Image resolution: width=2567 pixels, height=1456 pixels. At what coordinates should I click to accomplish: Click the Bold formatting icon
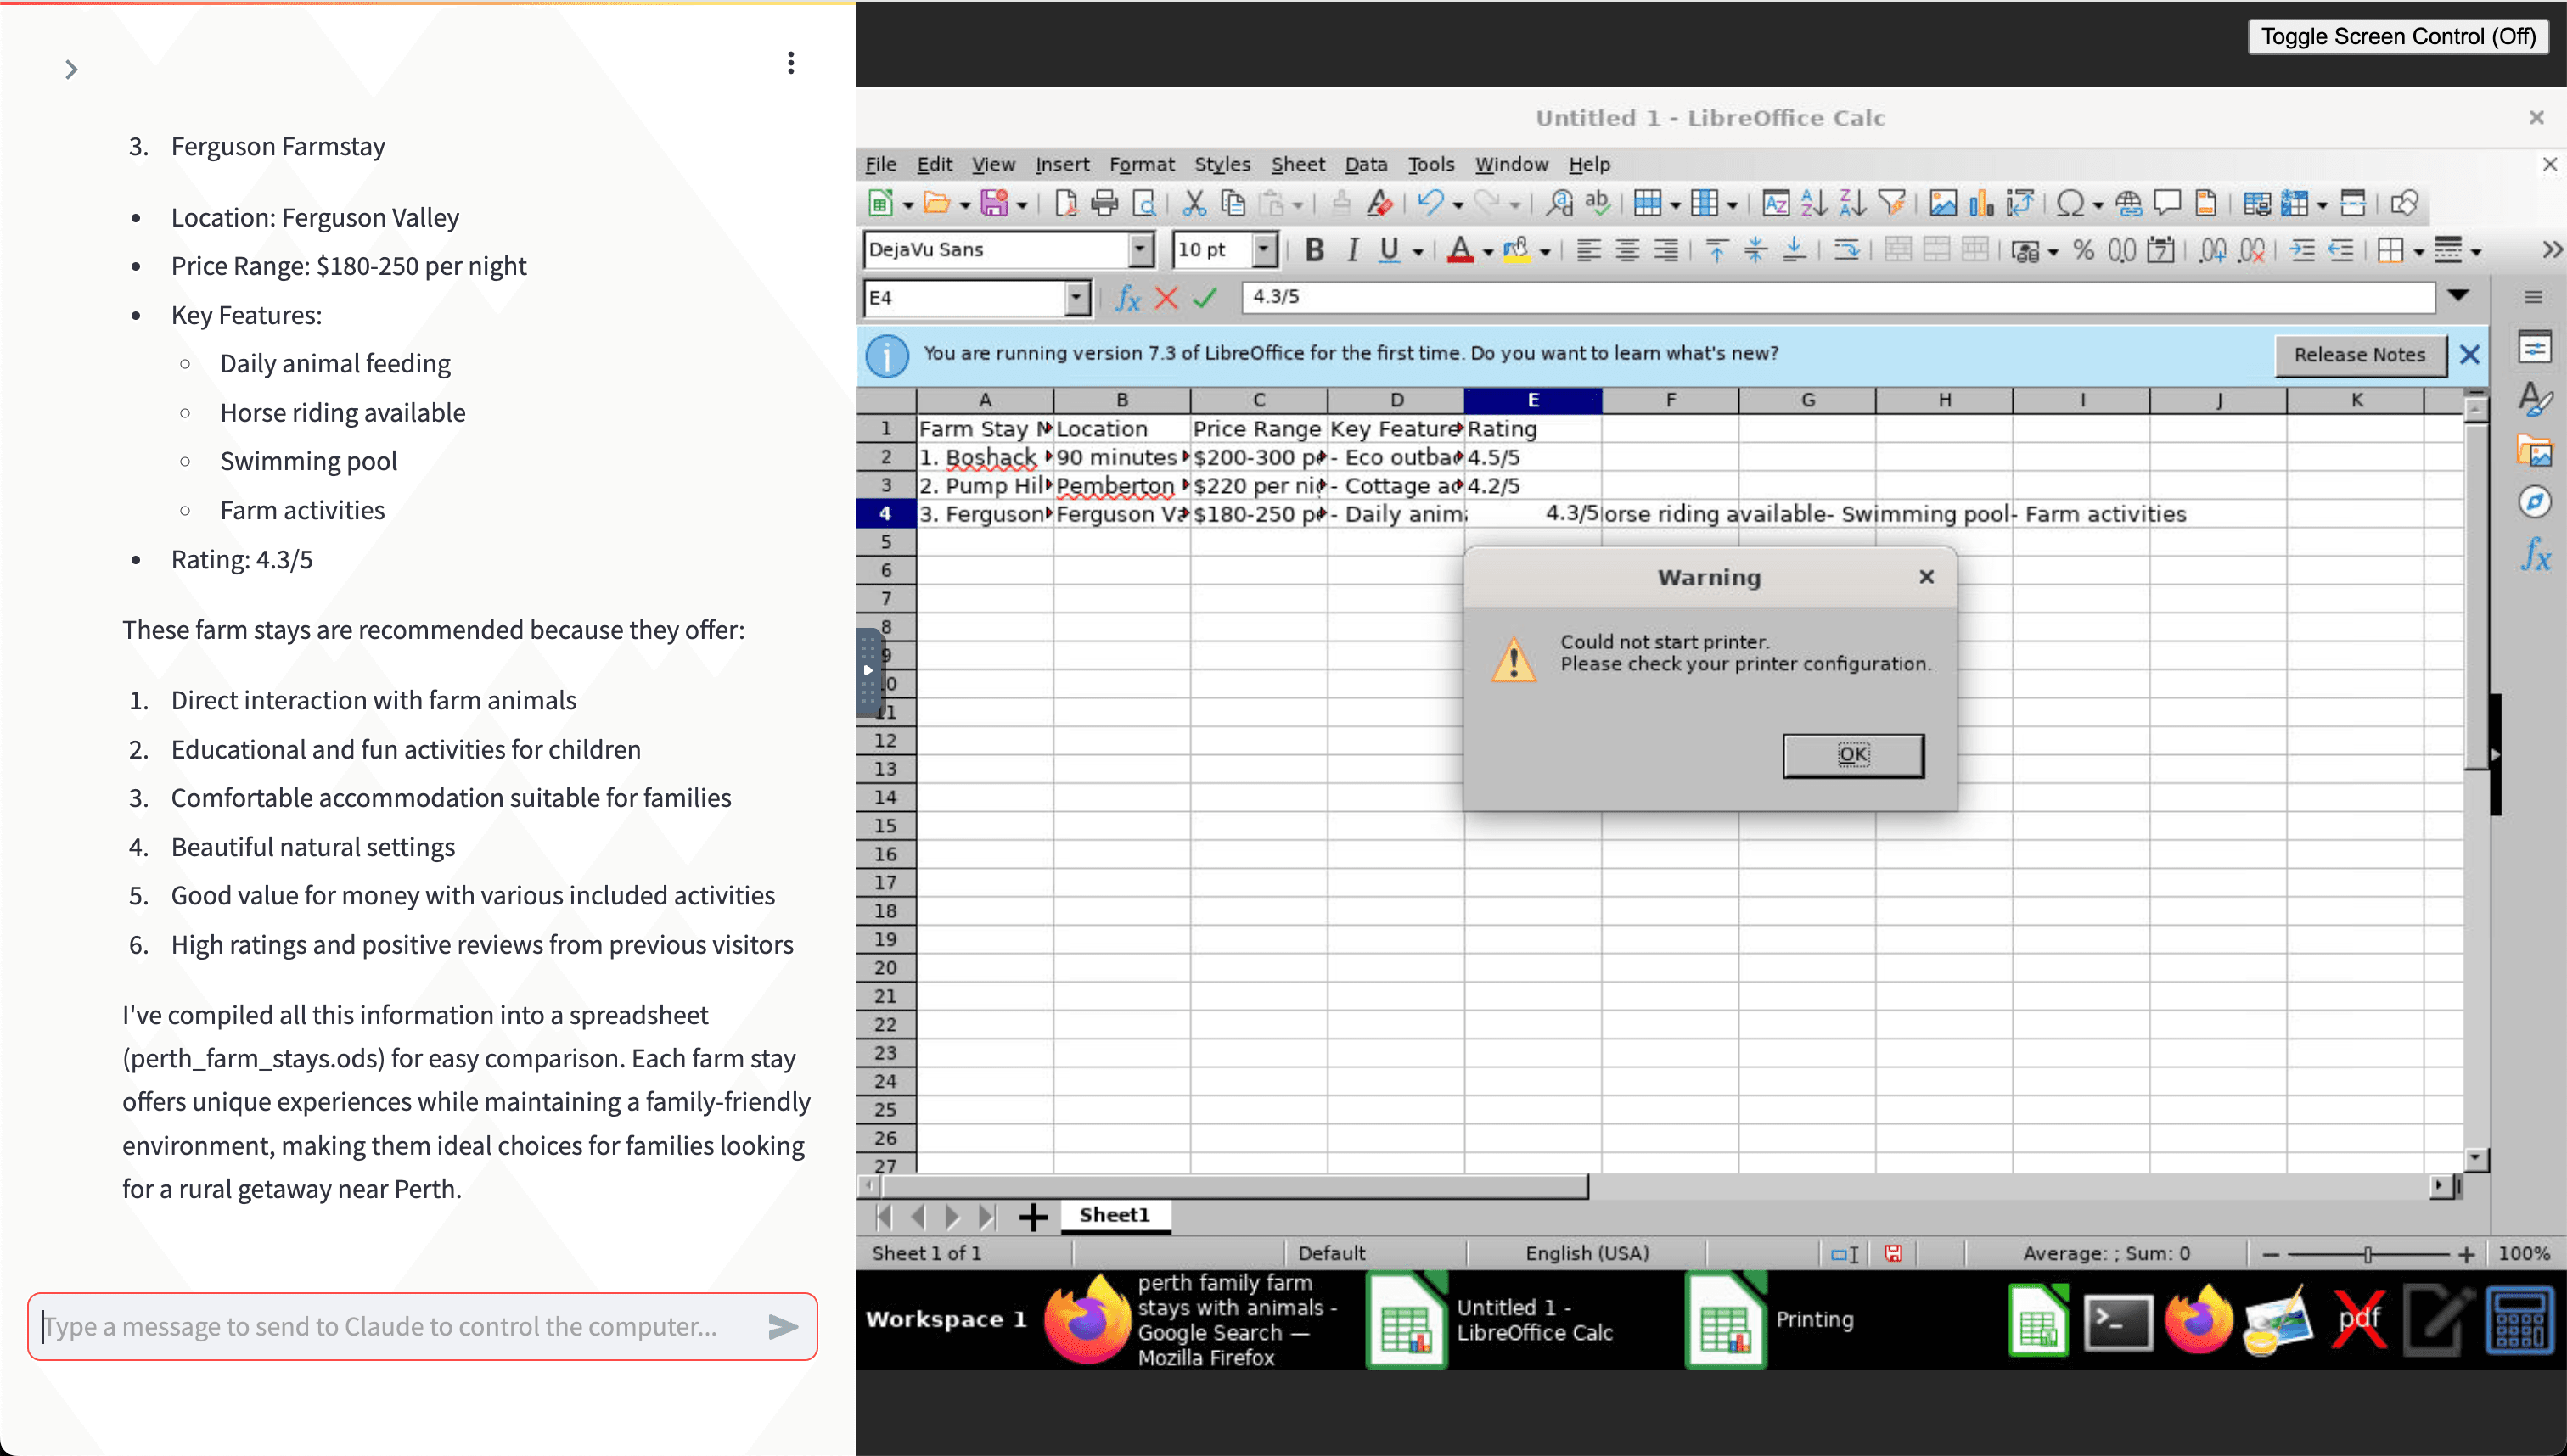click(x=1315, y=250)
